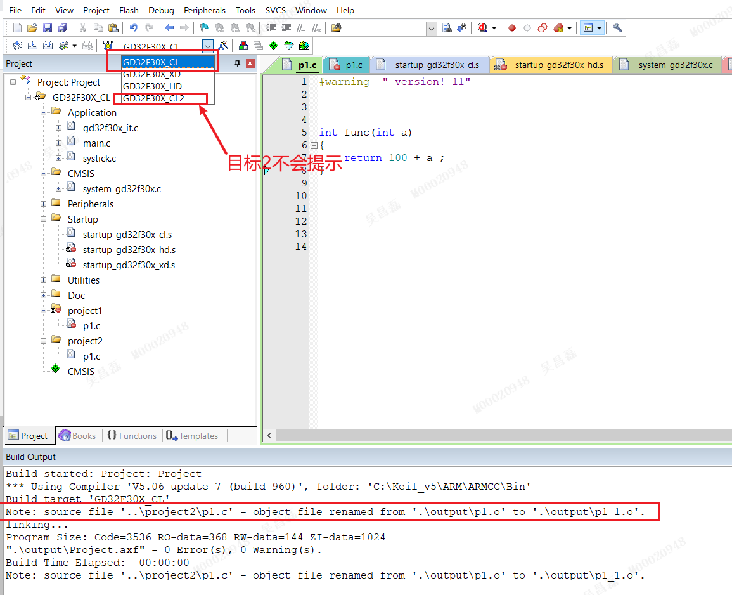The image size is (732, 595).
Task: Choose GD32F30X_CL2 from the target list
Action: coord(168,98)
